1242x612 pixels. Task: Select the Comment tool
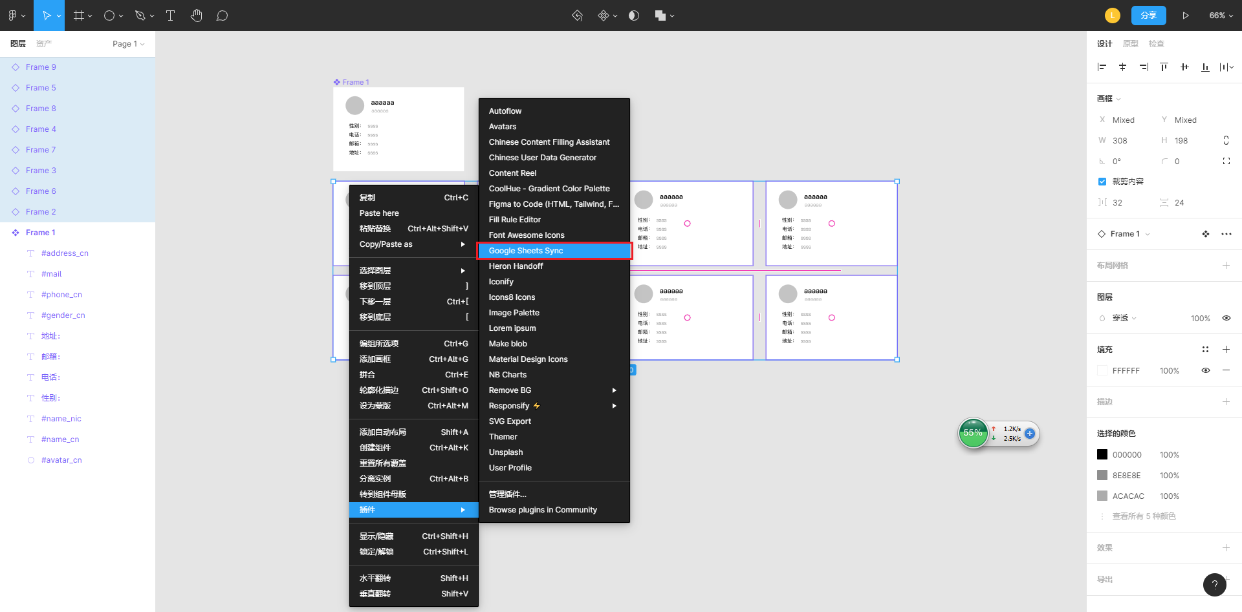coord(222,16)
